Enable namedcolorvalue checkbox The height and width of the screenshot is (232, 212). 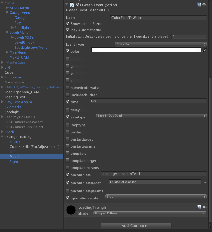[x=67, y=87]
